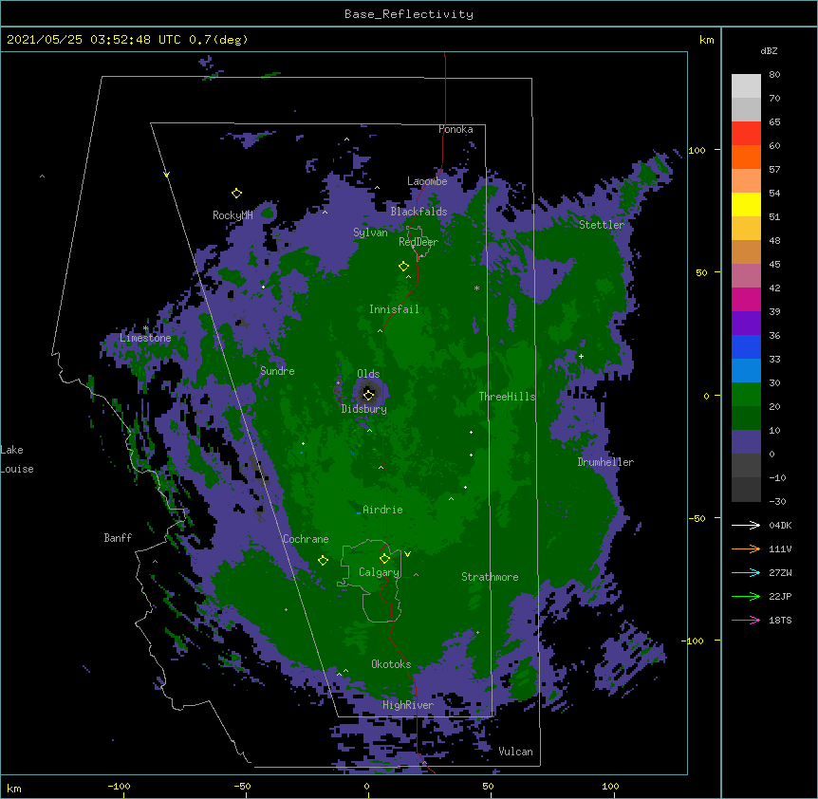Click the Calgary city label
The height and width of the screenshot is (799, 818).
point(379,572)
